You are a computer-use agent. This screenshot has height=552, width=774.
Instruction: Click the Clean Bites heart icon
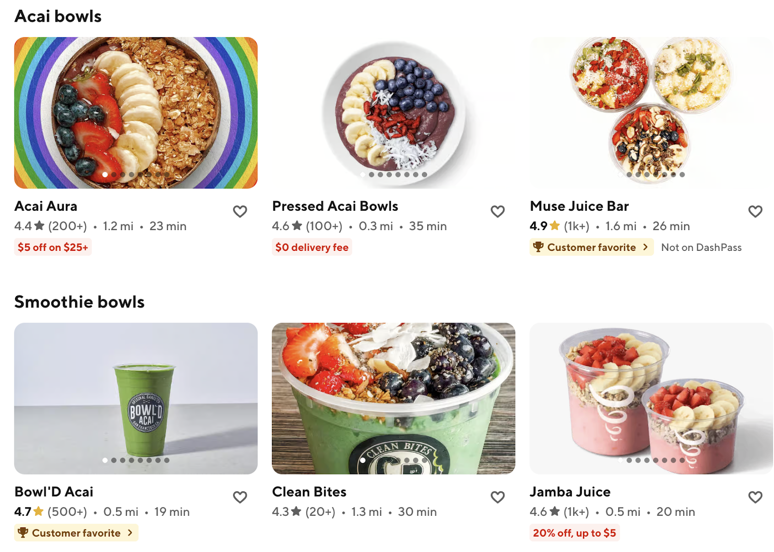point(498,497)
